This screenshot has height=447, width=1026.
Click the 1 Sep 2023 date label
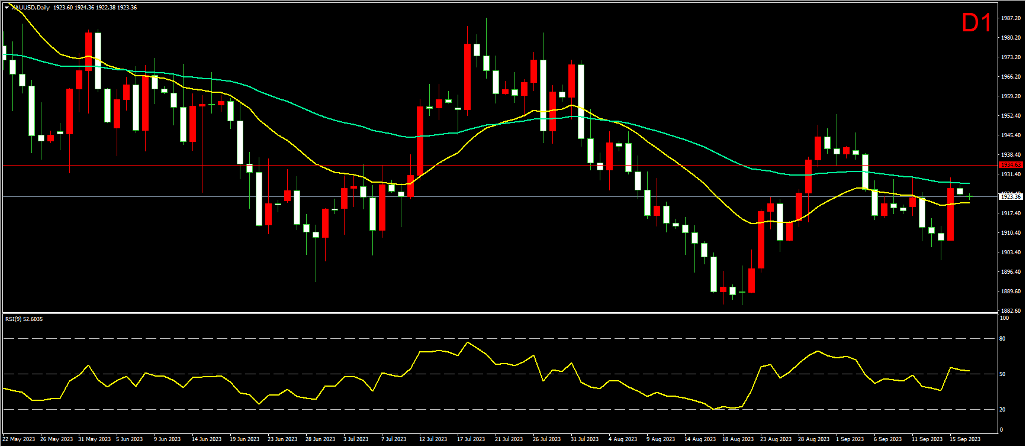(x=850, y=439)
